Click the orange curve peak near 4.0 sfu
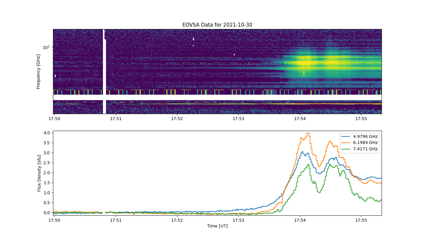The width and height of the screenshot is (424, 242). (308, 133)
